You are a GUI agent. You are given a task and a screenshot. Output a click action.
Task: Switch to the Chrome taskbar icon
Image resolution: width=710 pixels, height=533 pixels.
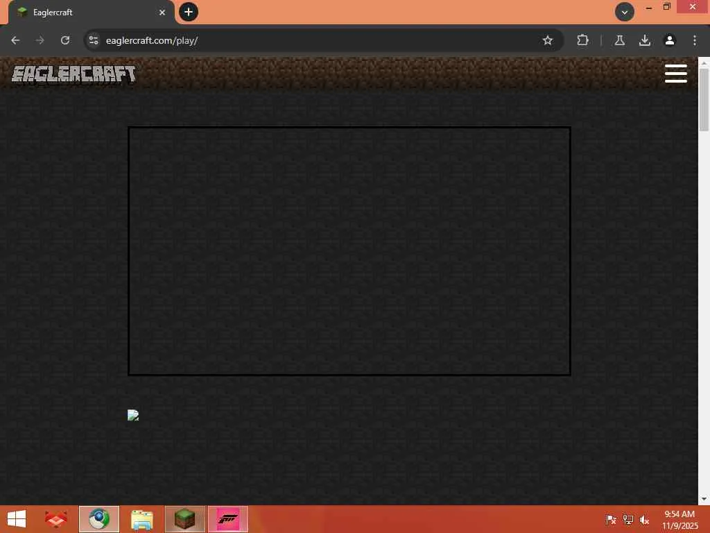coord(99,519)
